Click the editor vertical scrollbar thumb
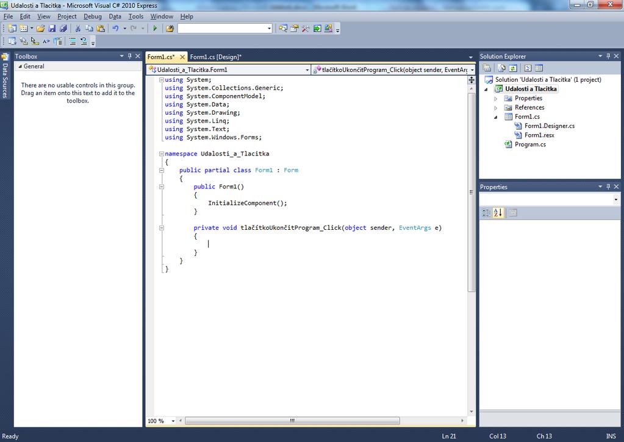Screen dimensions: 624x442 tap(472, 192)
